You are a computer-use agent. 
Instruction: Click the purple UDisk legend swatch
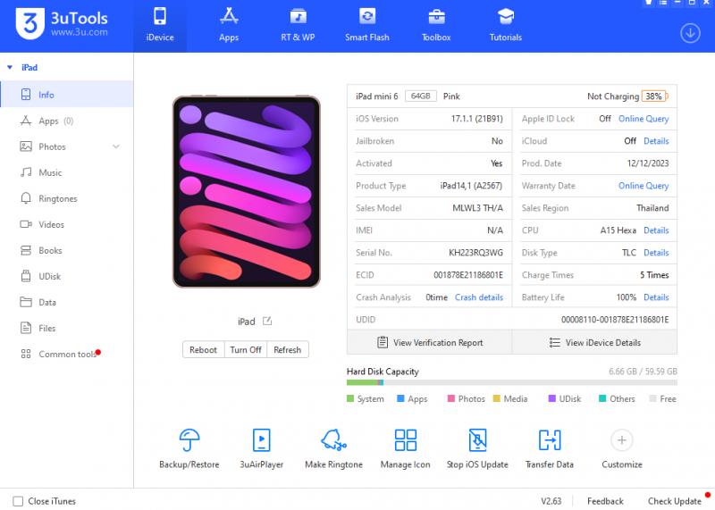click(x=552, y=398)
